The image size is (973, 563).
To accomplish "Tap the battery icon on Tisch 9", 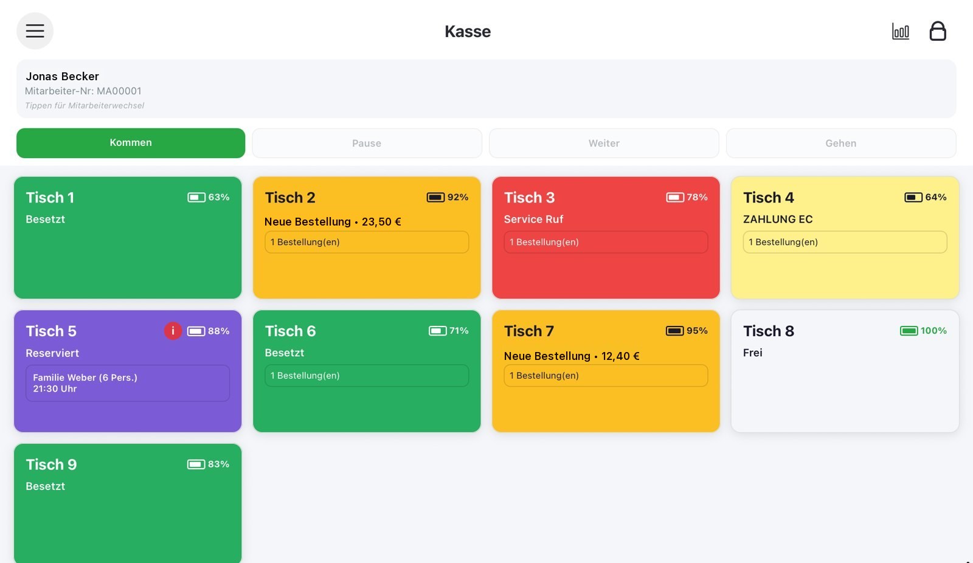I will click(196, 465).
